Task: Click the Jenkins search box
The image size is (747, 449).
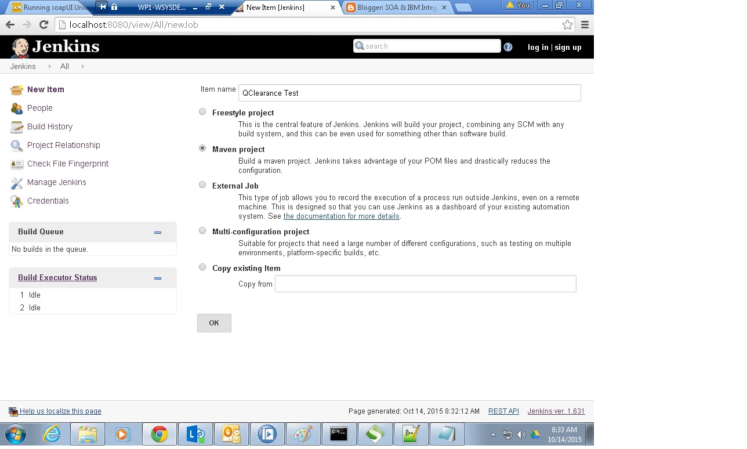Action: [427, 46]
